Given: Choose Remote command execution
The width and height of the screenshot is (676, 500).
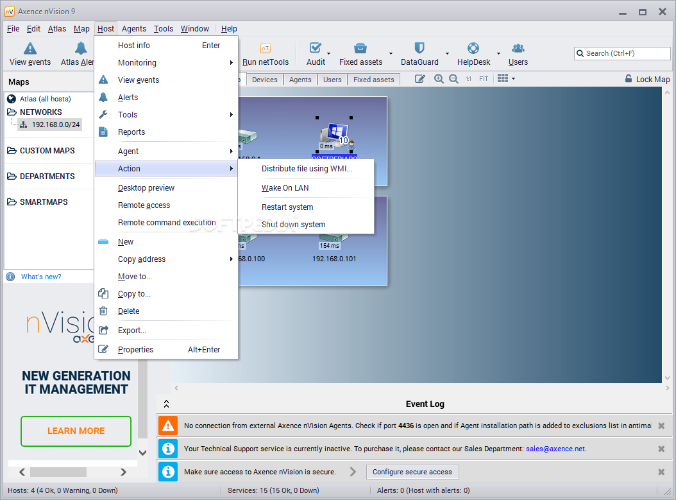Looking at the screenshot, I should (166, 223).
